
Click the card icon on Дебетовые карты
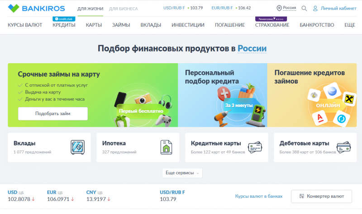pos(343,147)
